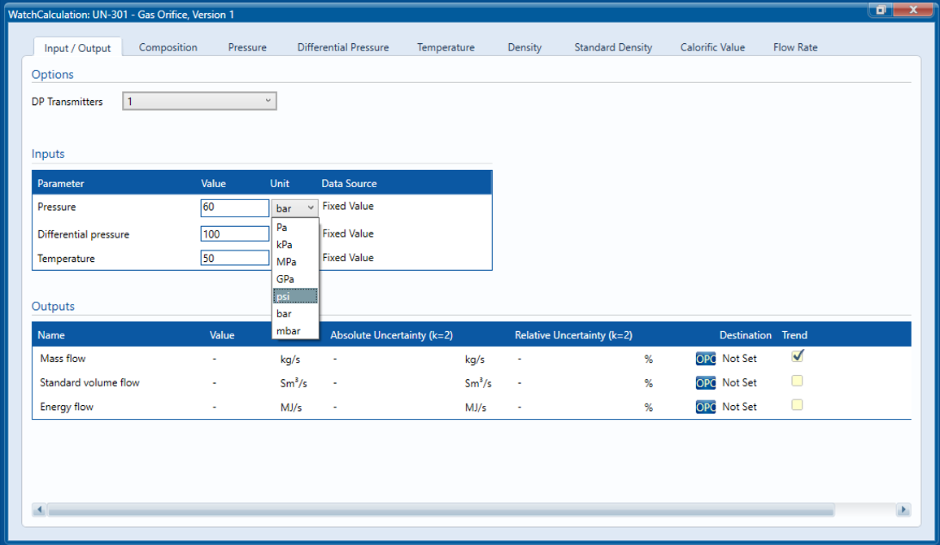
Task: Select kPa from the unit list
Action: (295, 245)
